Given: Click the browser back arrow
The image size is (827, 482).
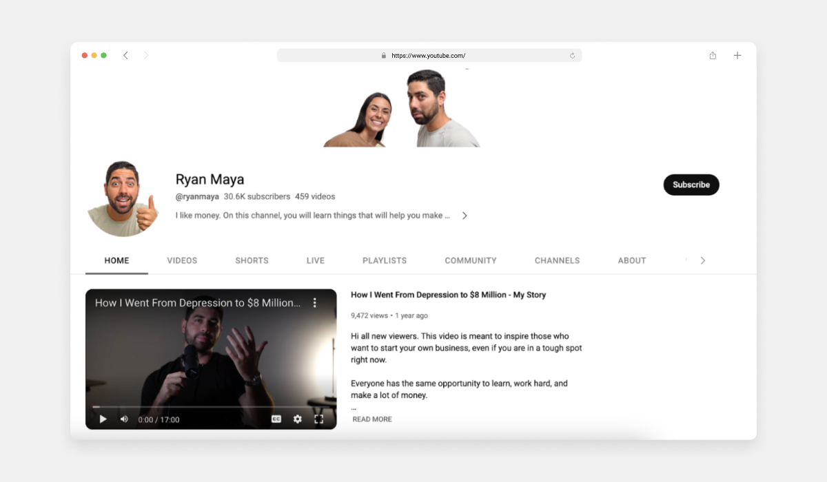Looking at the screenshot, I should 125,55.
